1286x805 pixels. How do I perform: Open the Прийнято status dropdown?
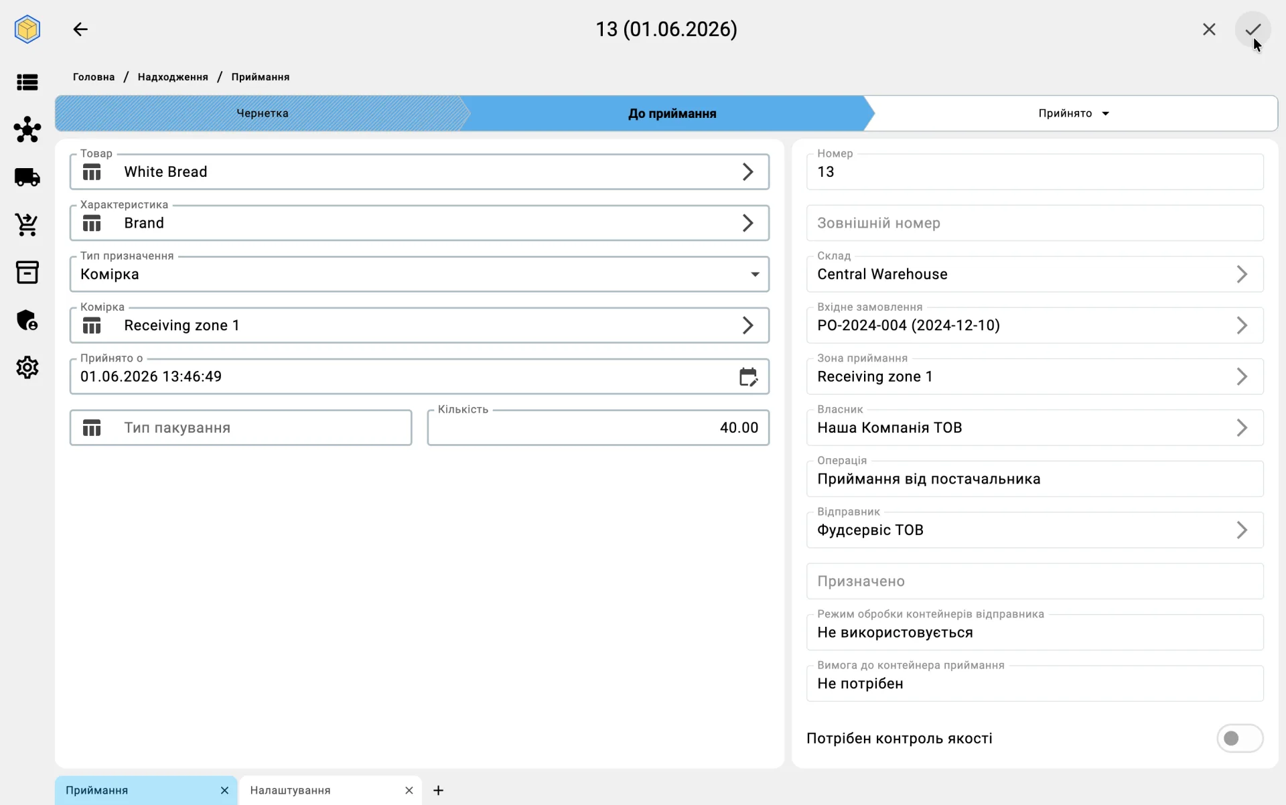point(1074,114)
